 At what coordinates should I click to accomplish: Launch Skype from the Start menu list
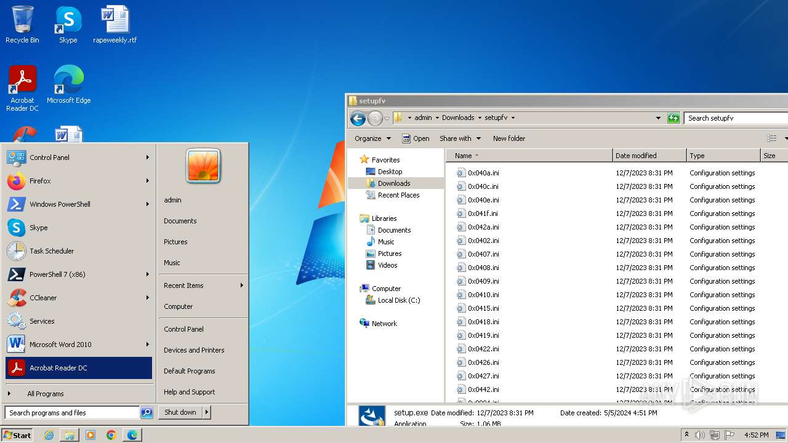78,228
